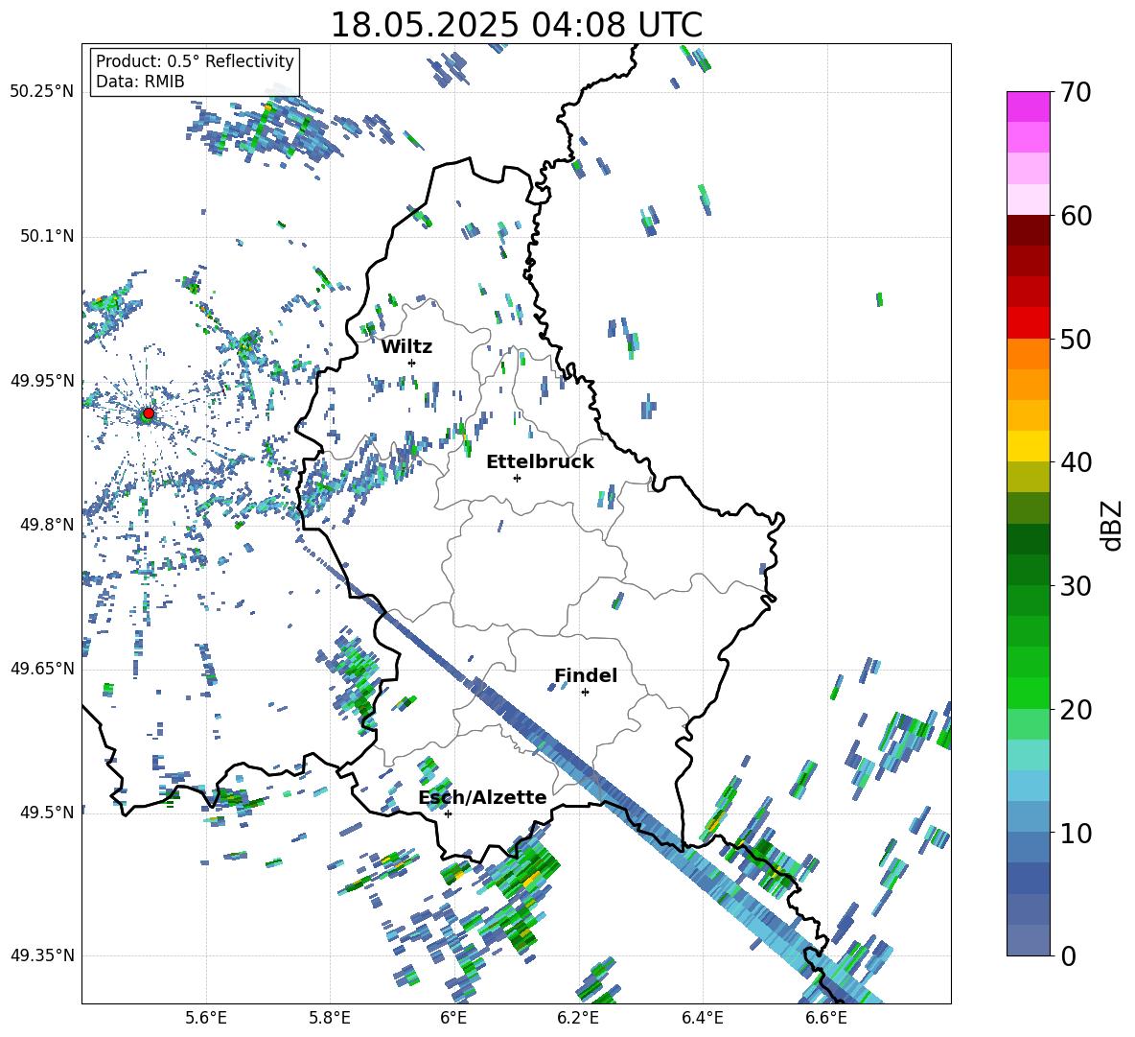Click the colorbar tick label 60

coord(1076,216)
